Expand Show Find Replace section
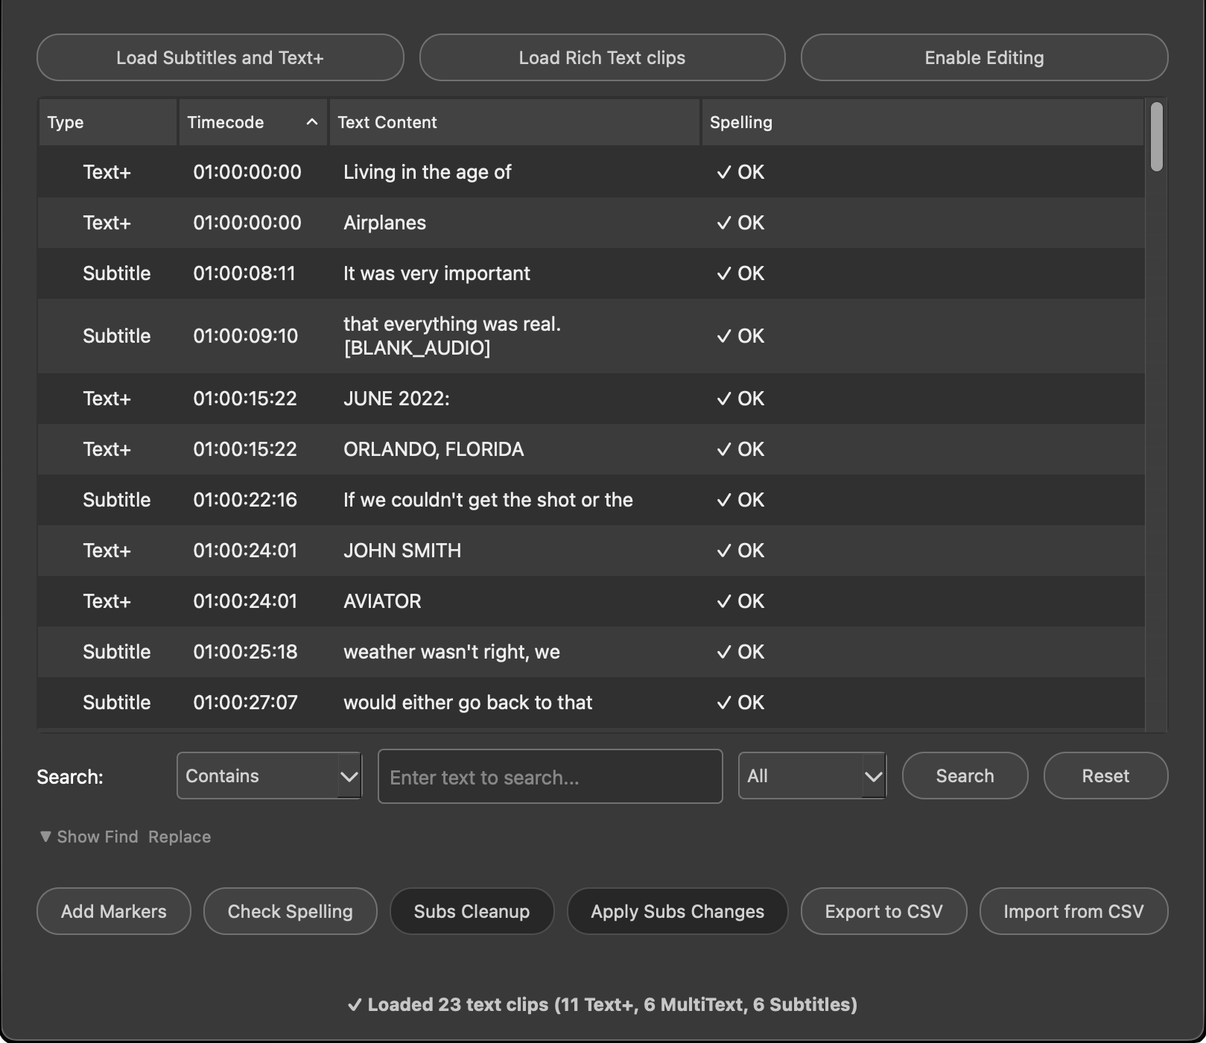 (125, 837)
